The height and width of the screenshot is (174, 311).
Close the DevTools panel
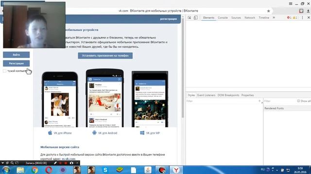[x=309, y=17]
